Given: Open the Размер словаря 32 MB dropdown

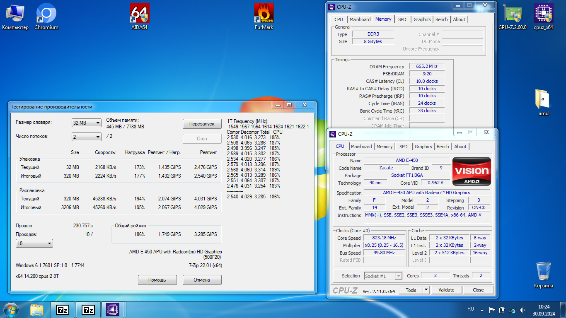Looking at the screenshot, I should pyautogui.click(x=87, y=123).
